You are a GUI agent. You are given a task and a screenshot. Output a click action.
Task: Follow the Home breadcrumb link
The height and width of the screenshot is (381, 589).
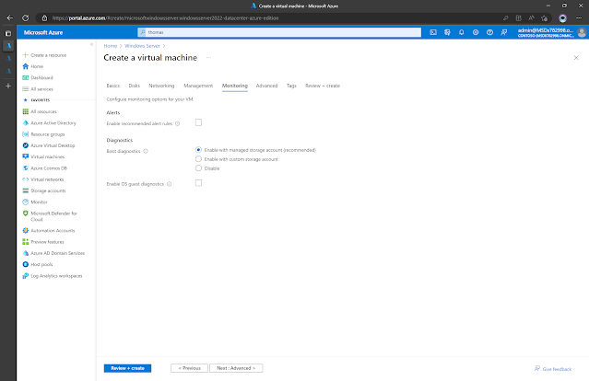click(111, 46)
